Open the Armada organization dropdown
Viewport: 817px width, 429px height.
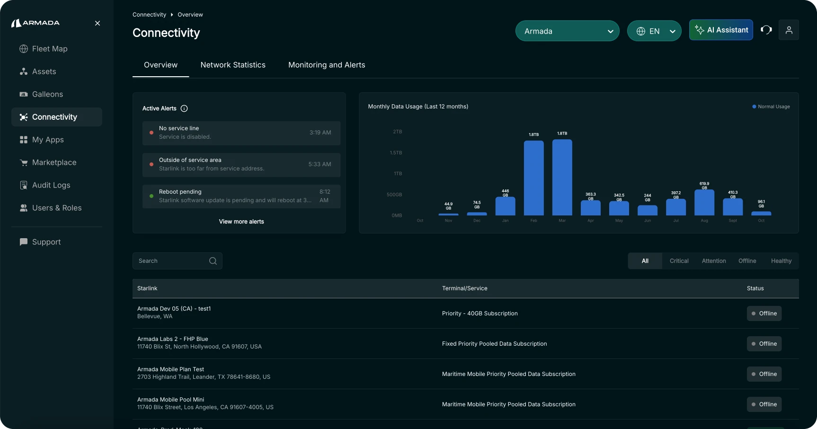[567, 31]
